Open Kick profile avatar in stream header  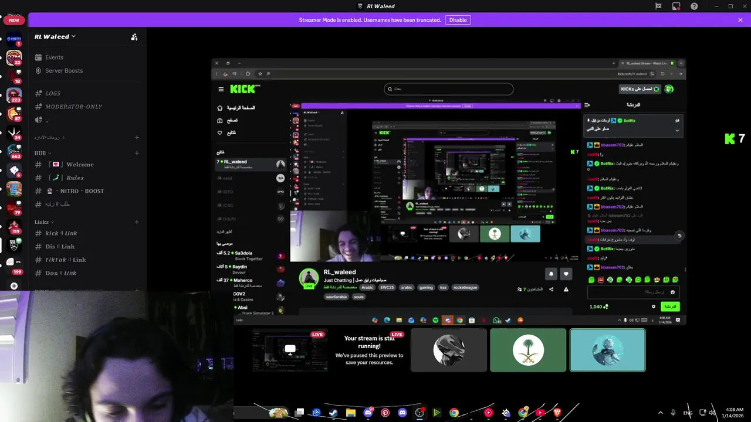(x=669, y=89)
